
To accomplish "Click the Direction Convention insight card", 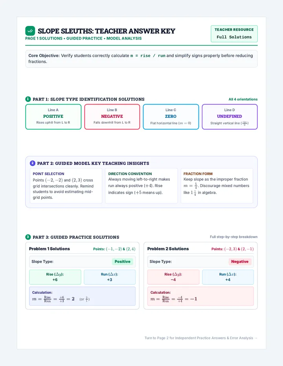I will tap(141, 186).
